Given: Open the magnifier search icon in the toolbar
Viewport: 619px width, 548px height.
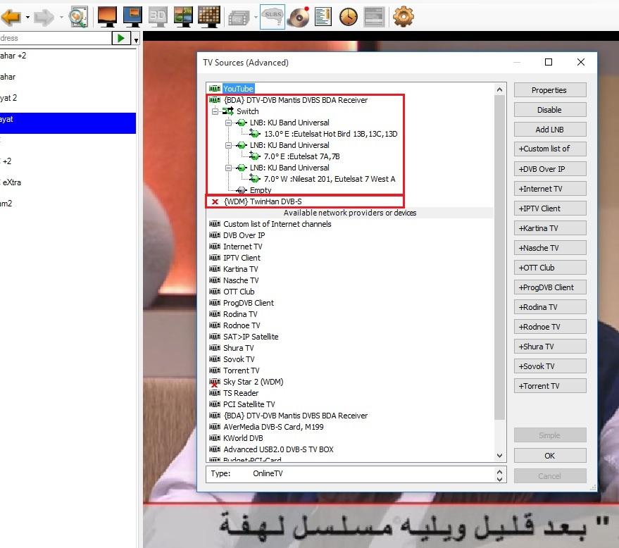Looking at the screenshot, I should coord(78,18).
